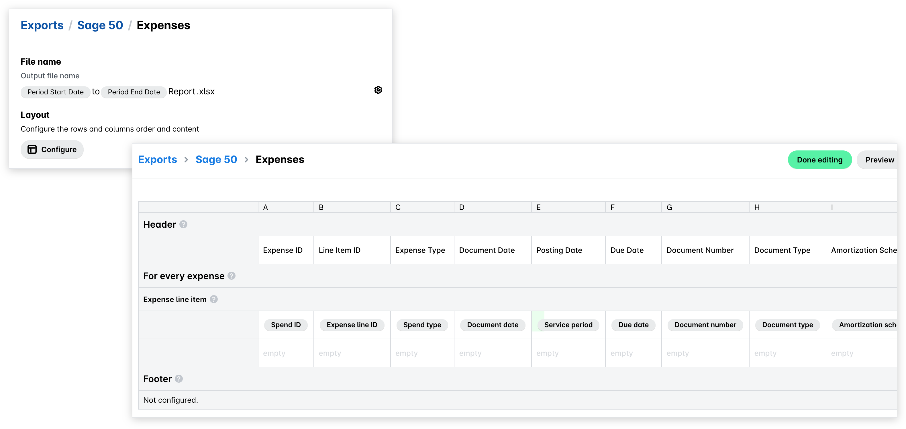
Task: Click the Not configured footer row
Action: pyautogui.click(x=517, y=400)
